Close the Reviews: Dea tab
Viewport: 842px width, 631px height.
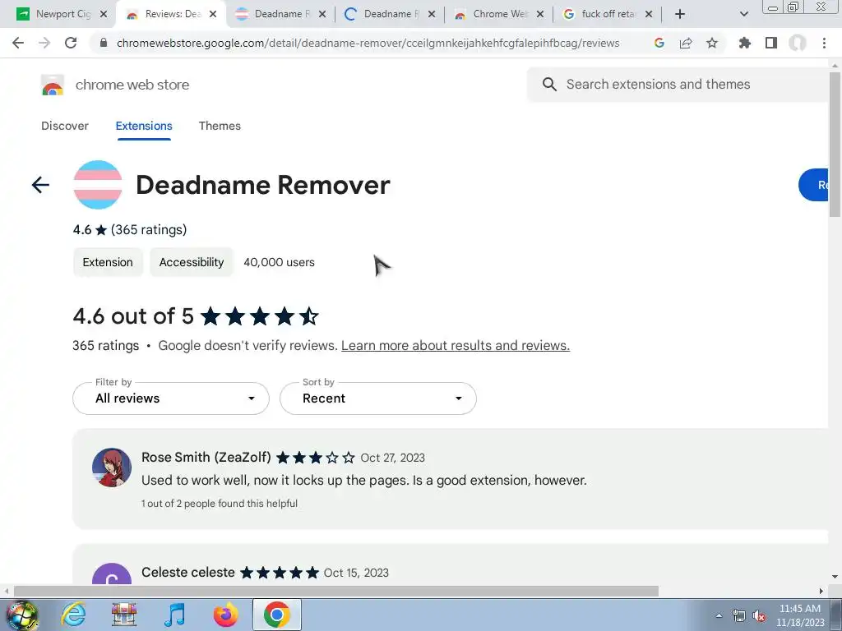coord(213,14)
